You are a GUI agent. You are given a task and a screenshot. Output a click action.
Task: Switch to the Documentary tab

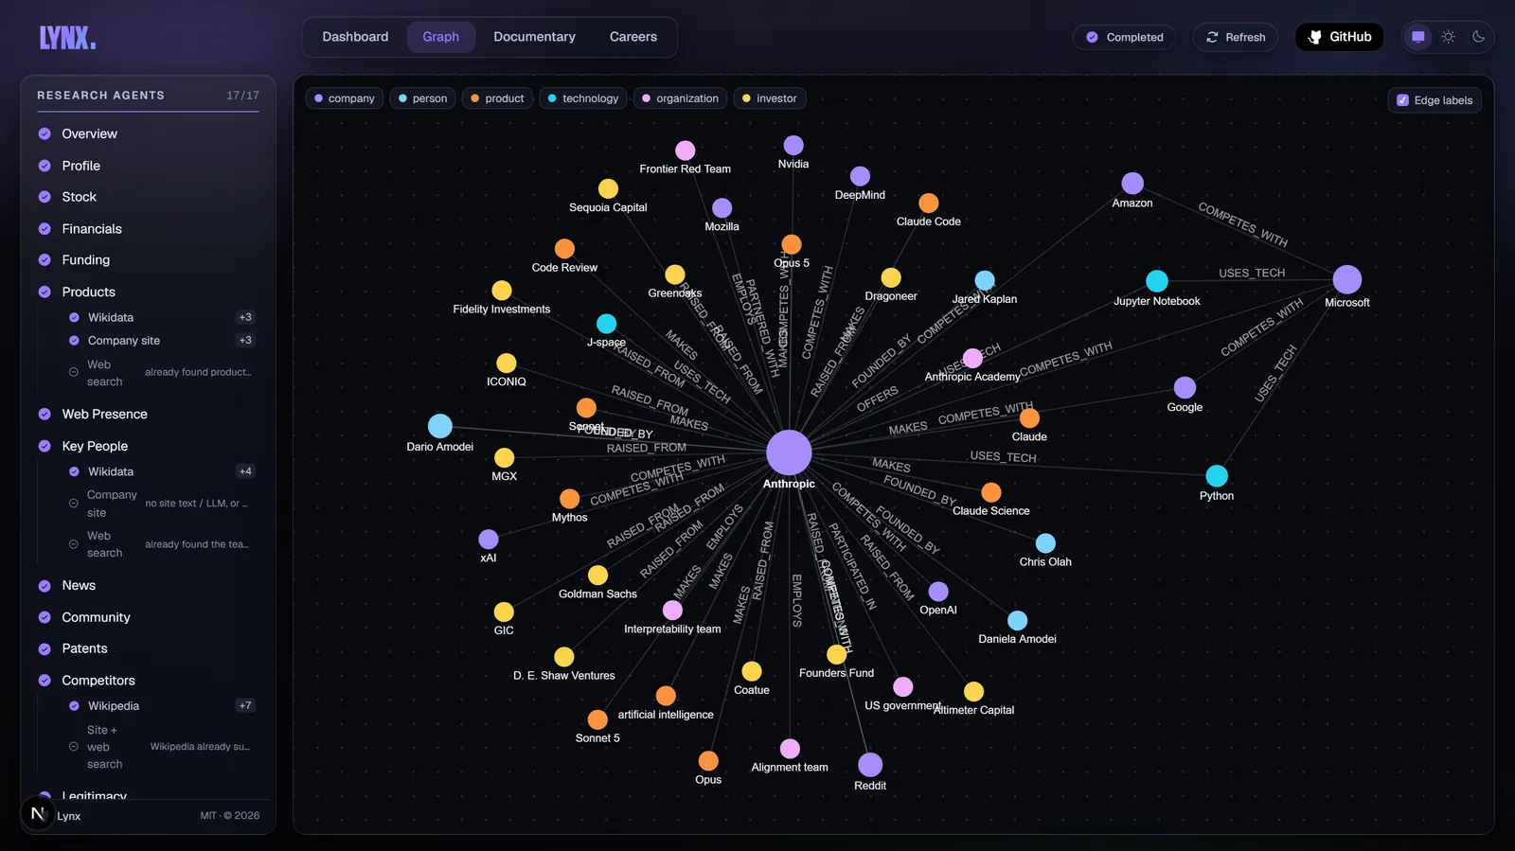coord(534,37)
